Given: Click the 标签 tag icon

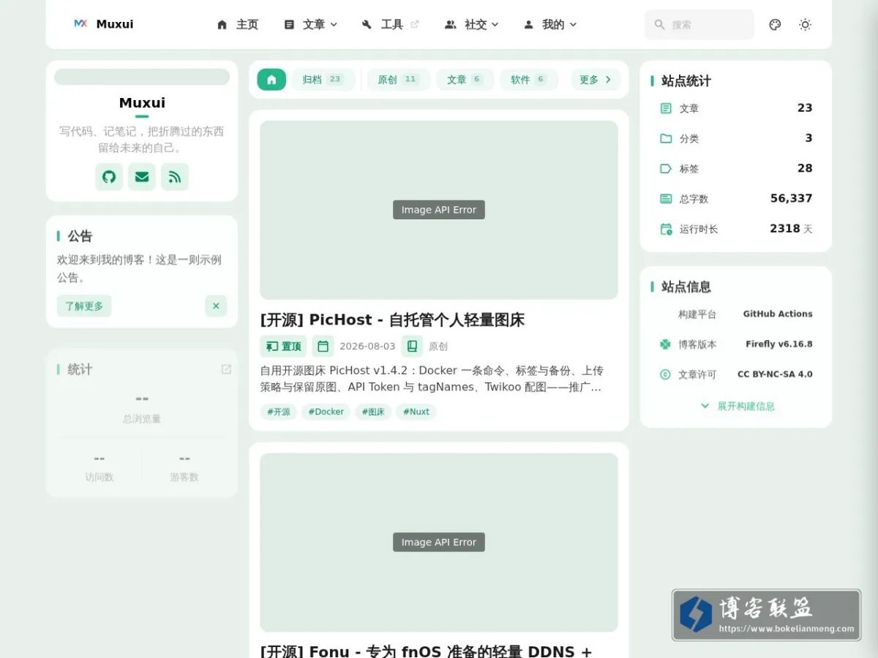Looking at the screenshot, I should click(666, 168).
